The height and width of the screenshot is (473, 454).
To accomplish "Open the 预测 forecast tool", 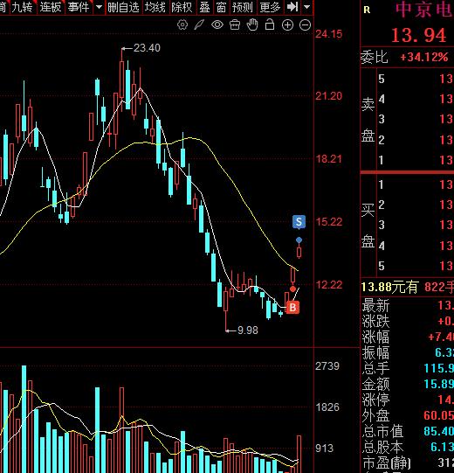I will [243, 7].
